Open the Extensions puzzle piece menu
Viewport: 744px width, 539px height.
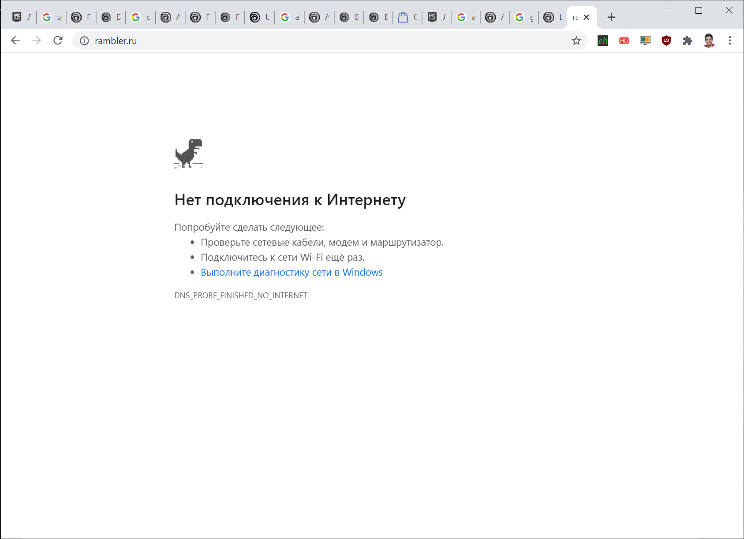[x=687, y=41]
